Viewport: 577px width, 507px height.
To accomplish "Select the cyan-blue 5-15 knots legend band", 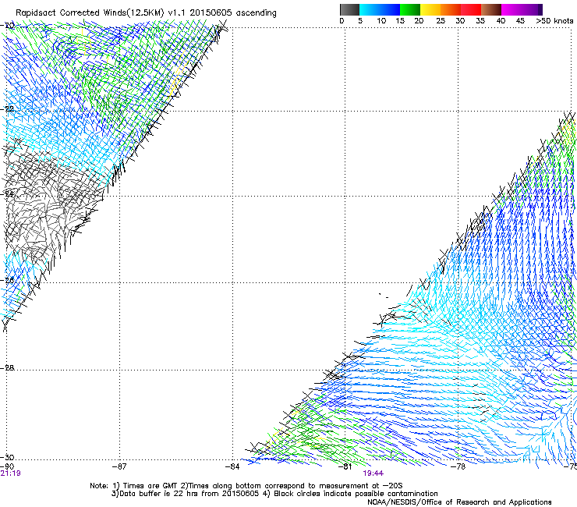I will pos(380,9).
